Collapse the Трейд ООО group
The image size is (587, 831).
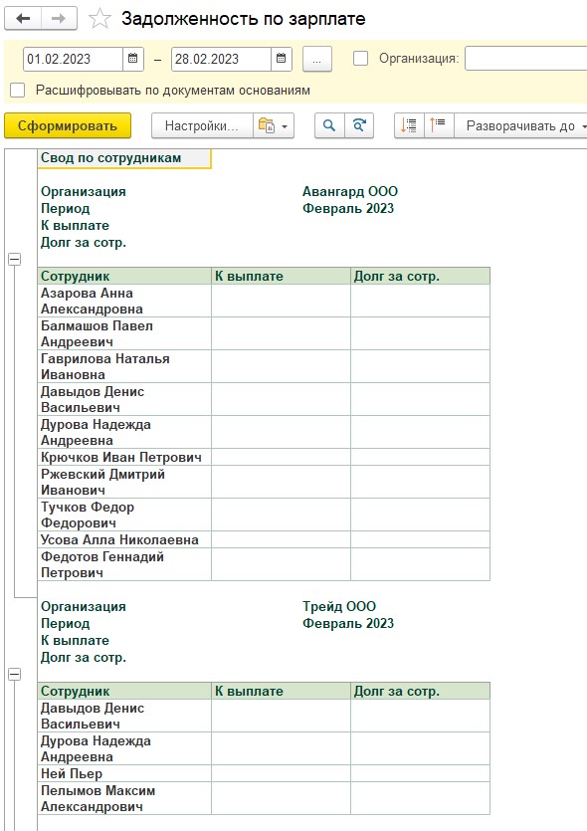(15, 675)
